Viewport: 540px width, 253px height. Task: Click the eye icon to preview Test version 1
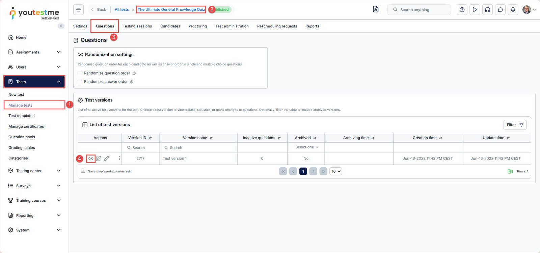[91, 159]
